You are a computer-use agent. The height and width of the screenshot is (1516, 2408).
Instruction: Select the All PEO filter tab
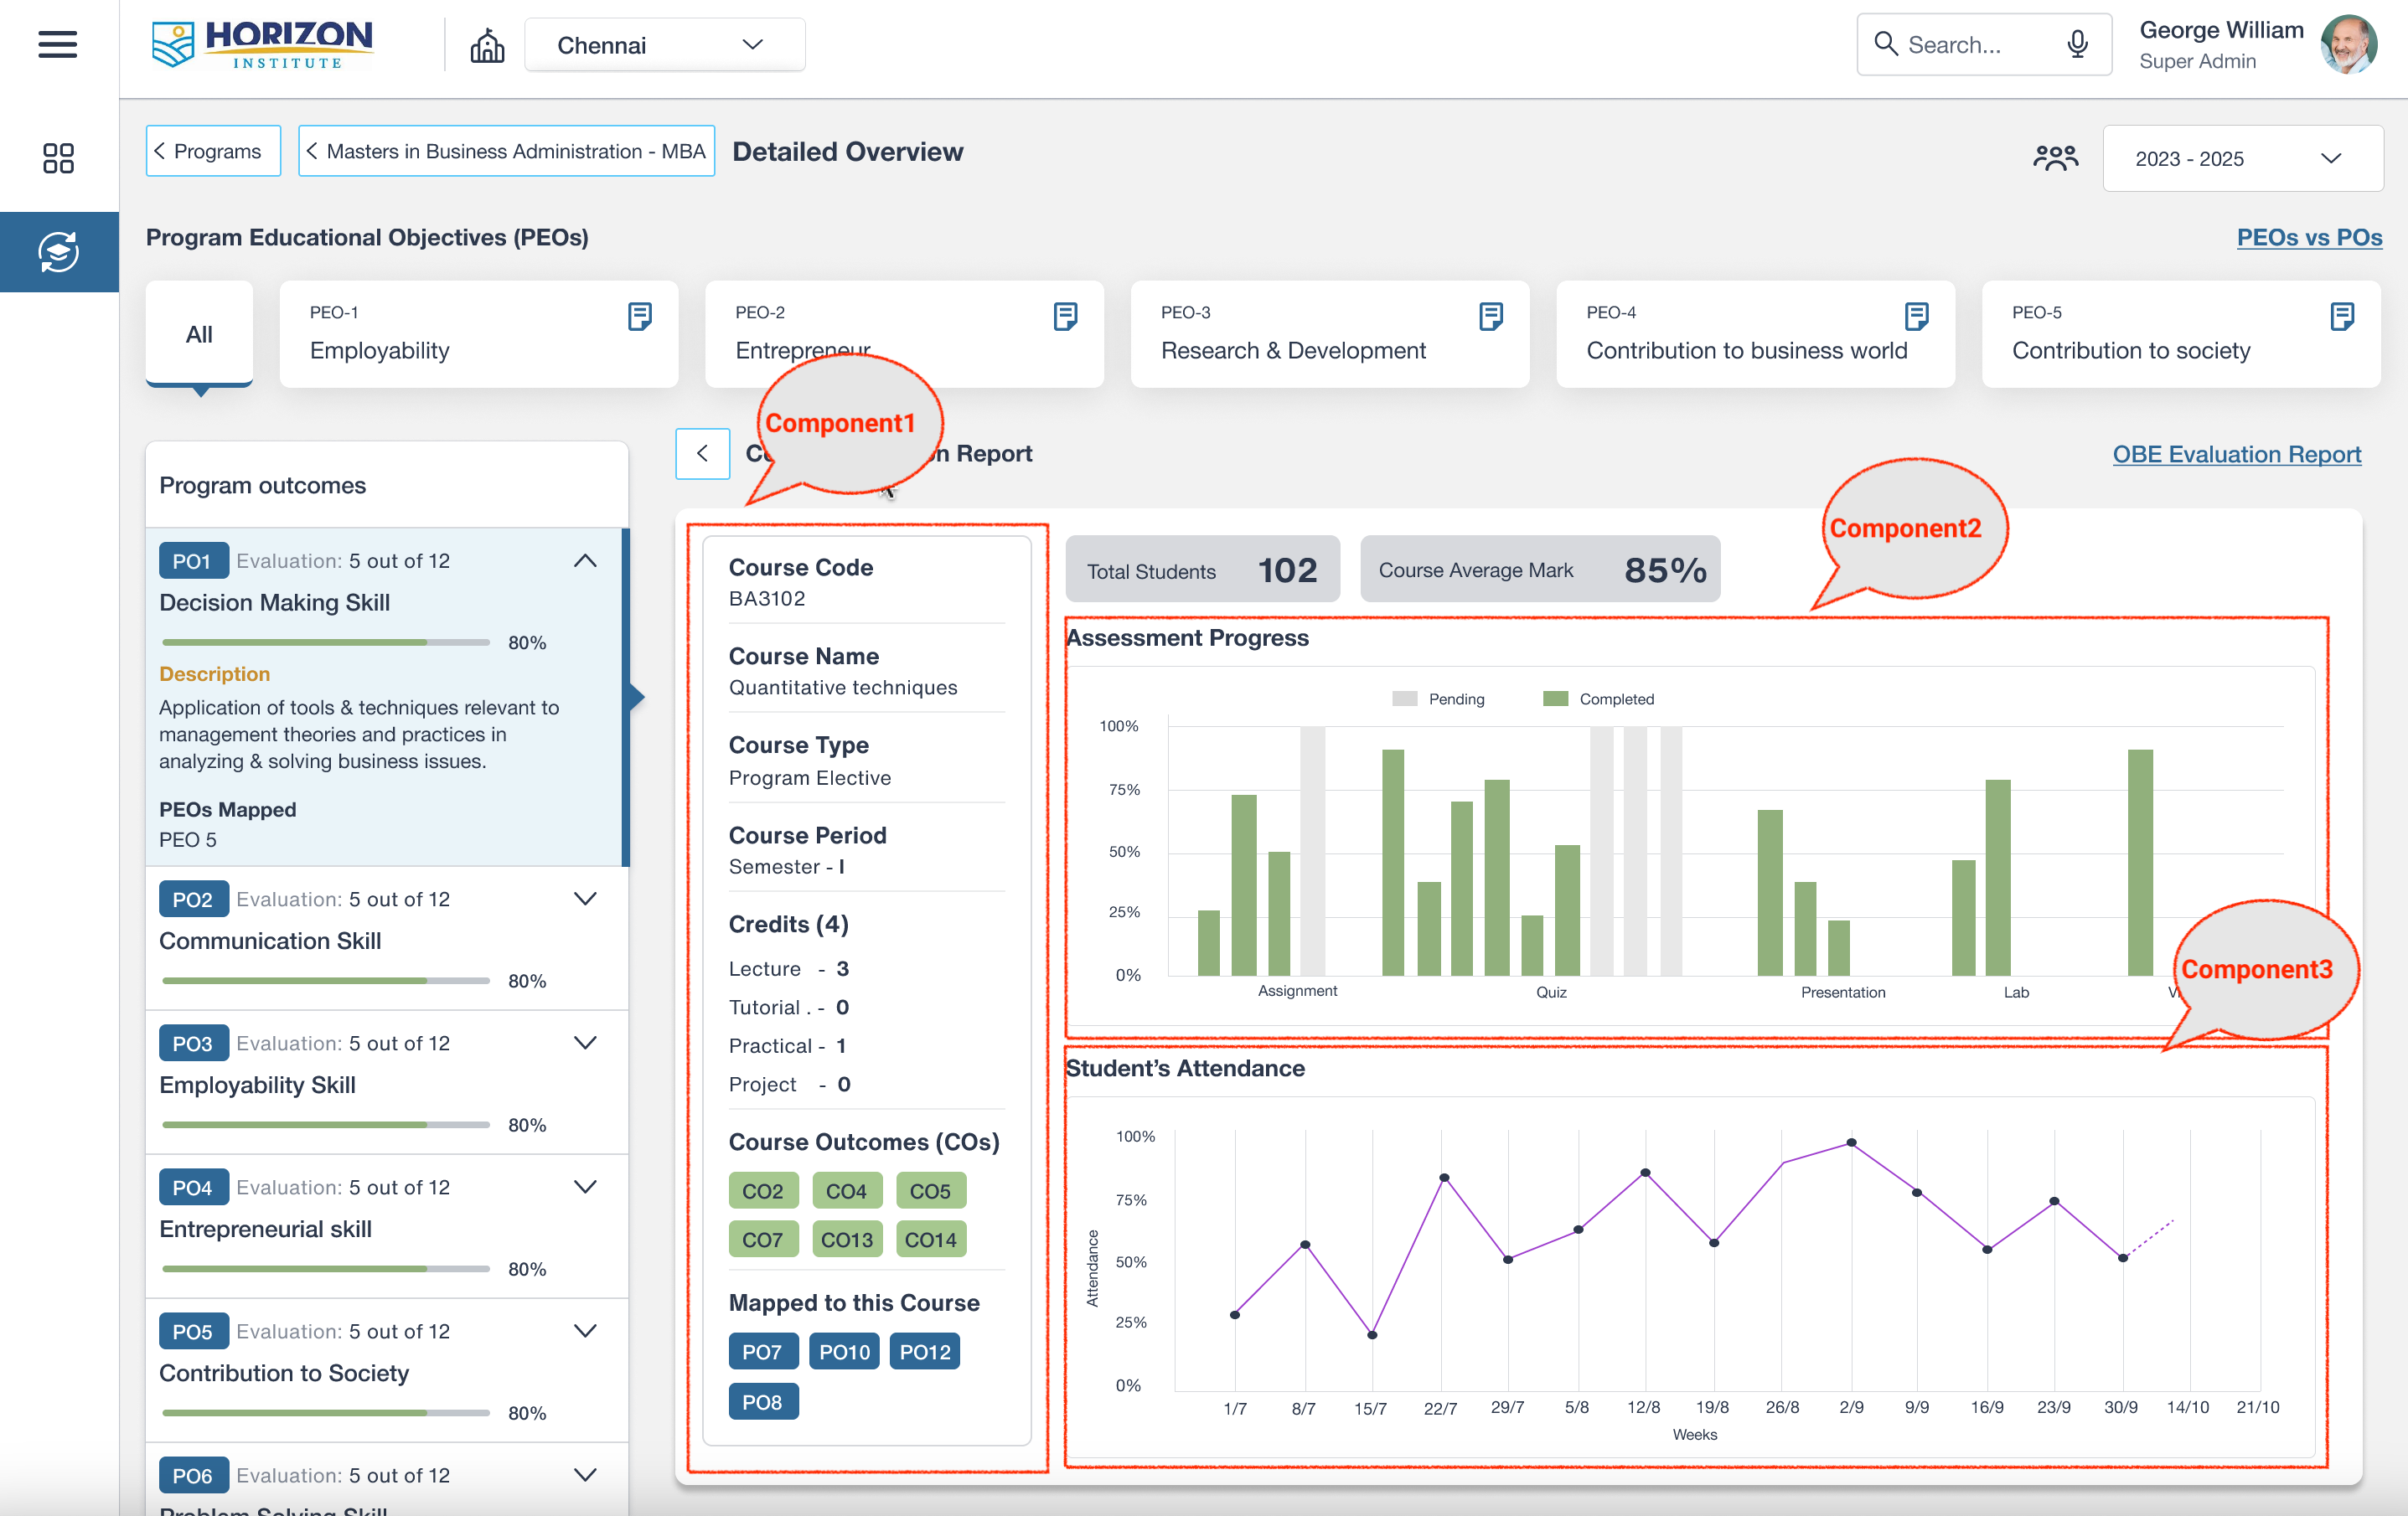click(198, 335)
